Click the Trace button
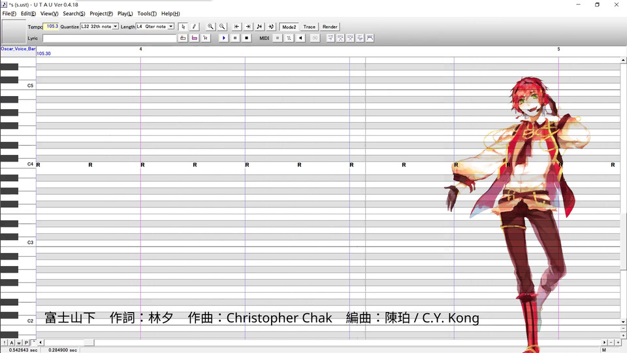This screenshot has height=353, width=627. 309,27
